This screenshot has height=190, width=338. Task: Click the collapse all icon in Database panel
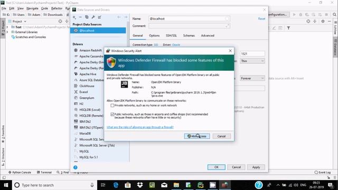point(315,21)
